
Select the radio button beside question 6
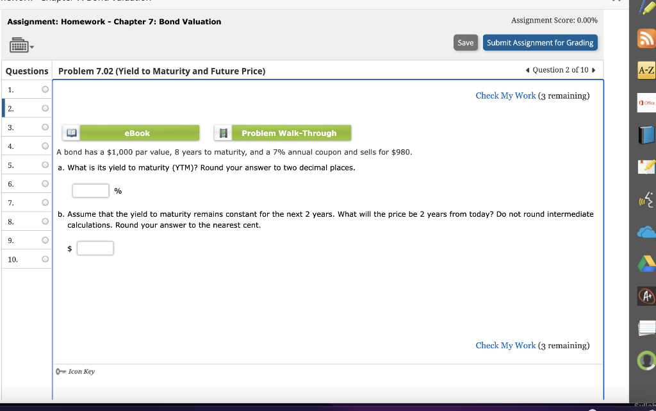44,183
